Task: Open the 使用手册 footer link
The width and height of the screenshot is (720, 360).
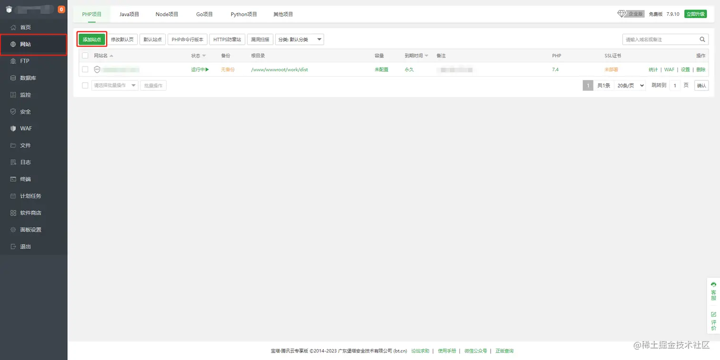Action: [x=447, y=351]
